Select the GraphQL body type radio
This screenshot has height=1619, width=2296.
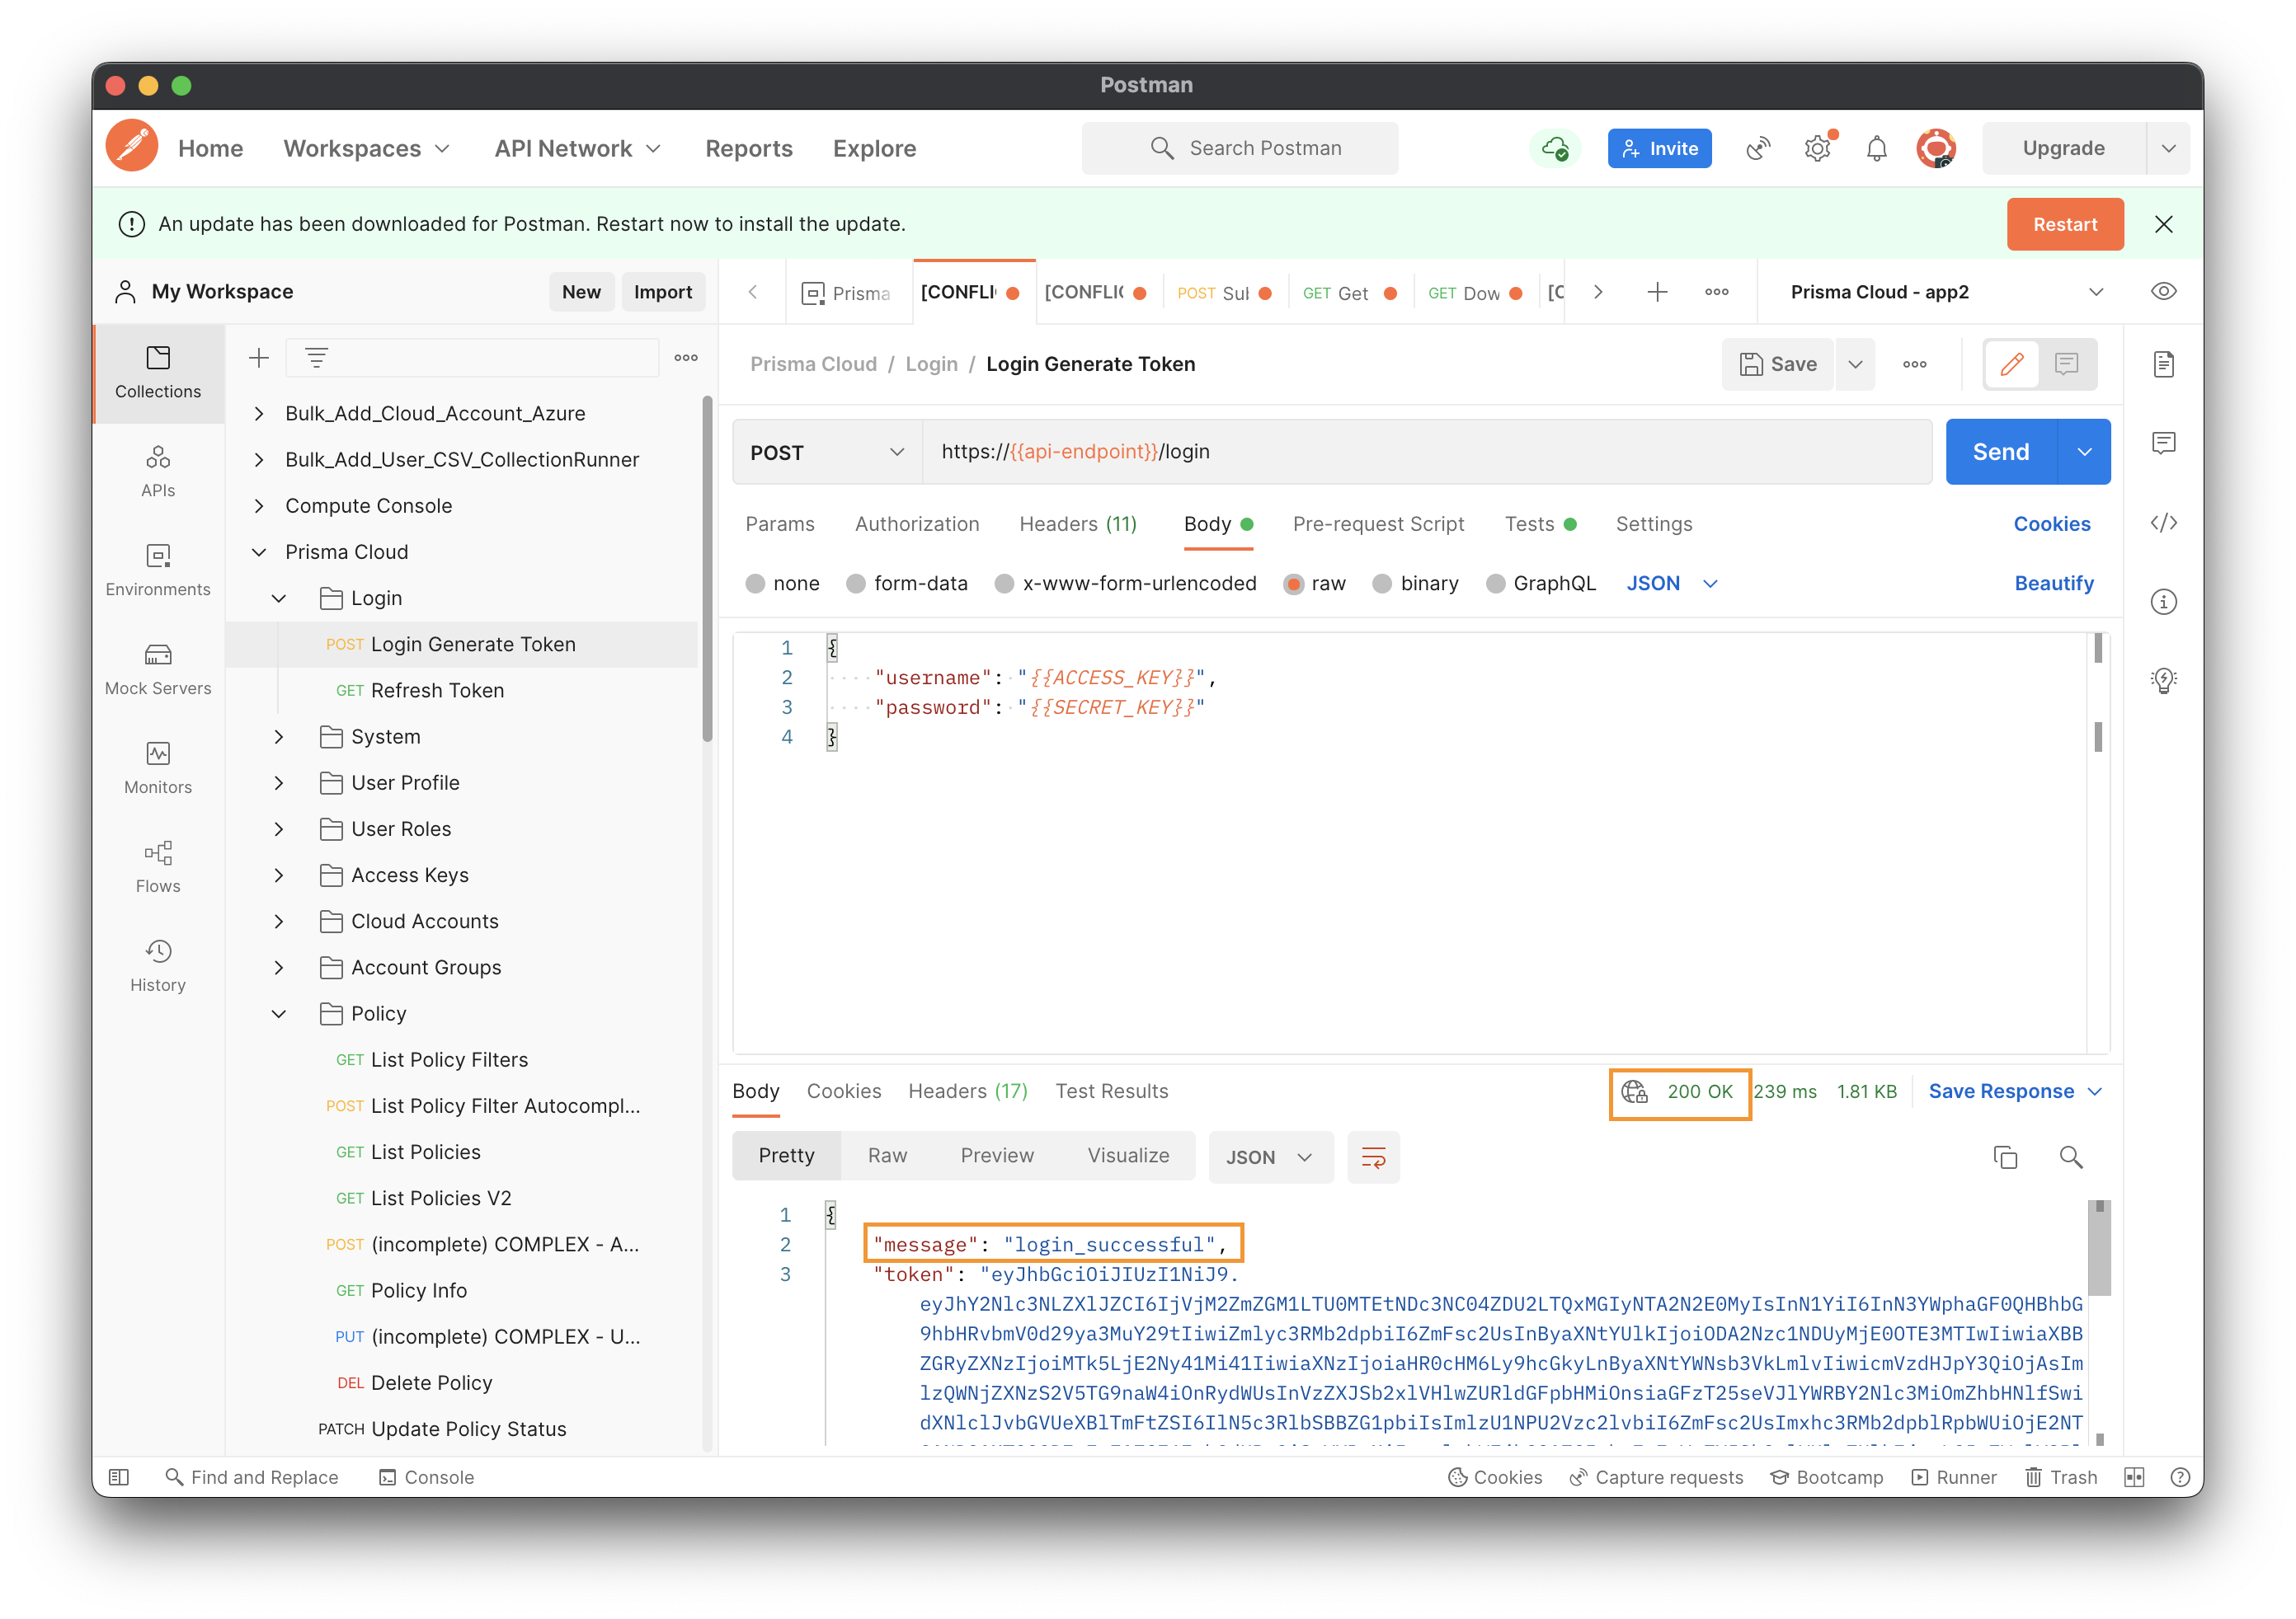1495,584
